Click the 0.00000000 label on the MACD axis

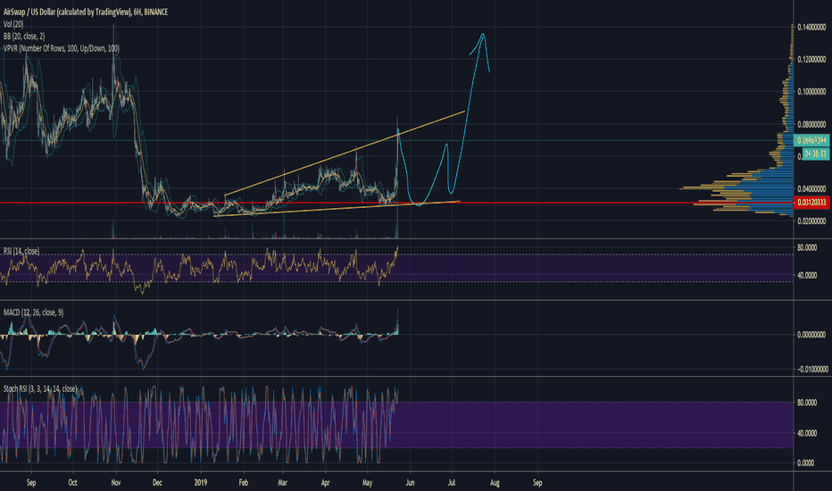click(x=811, y=335)
